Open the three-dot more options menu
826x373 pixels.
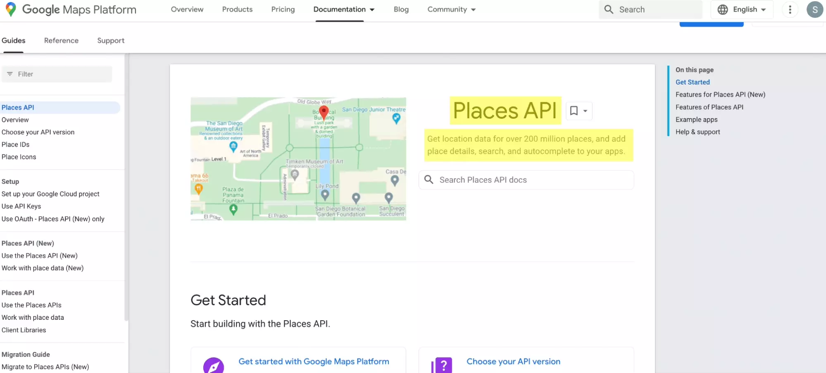pyautogui.click(x=790, y=9)
